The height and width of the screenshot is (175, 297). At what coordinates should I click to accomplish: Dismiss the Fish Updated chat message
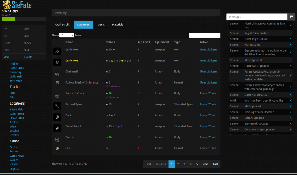coord(290,45)
